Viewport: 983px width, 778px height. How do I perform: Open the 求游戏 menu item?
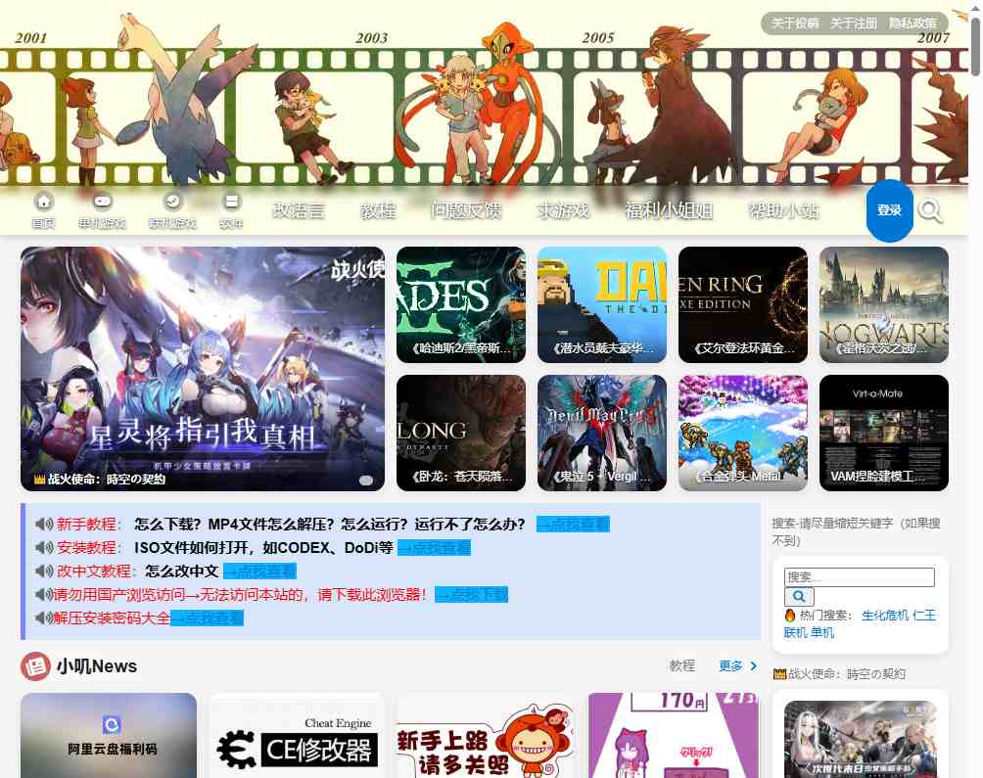pos(563,211)
